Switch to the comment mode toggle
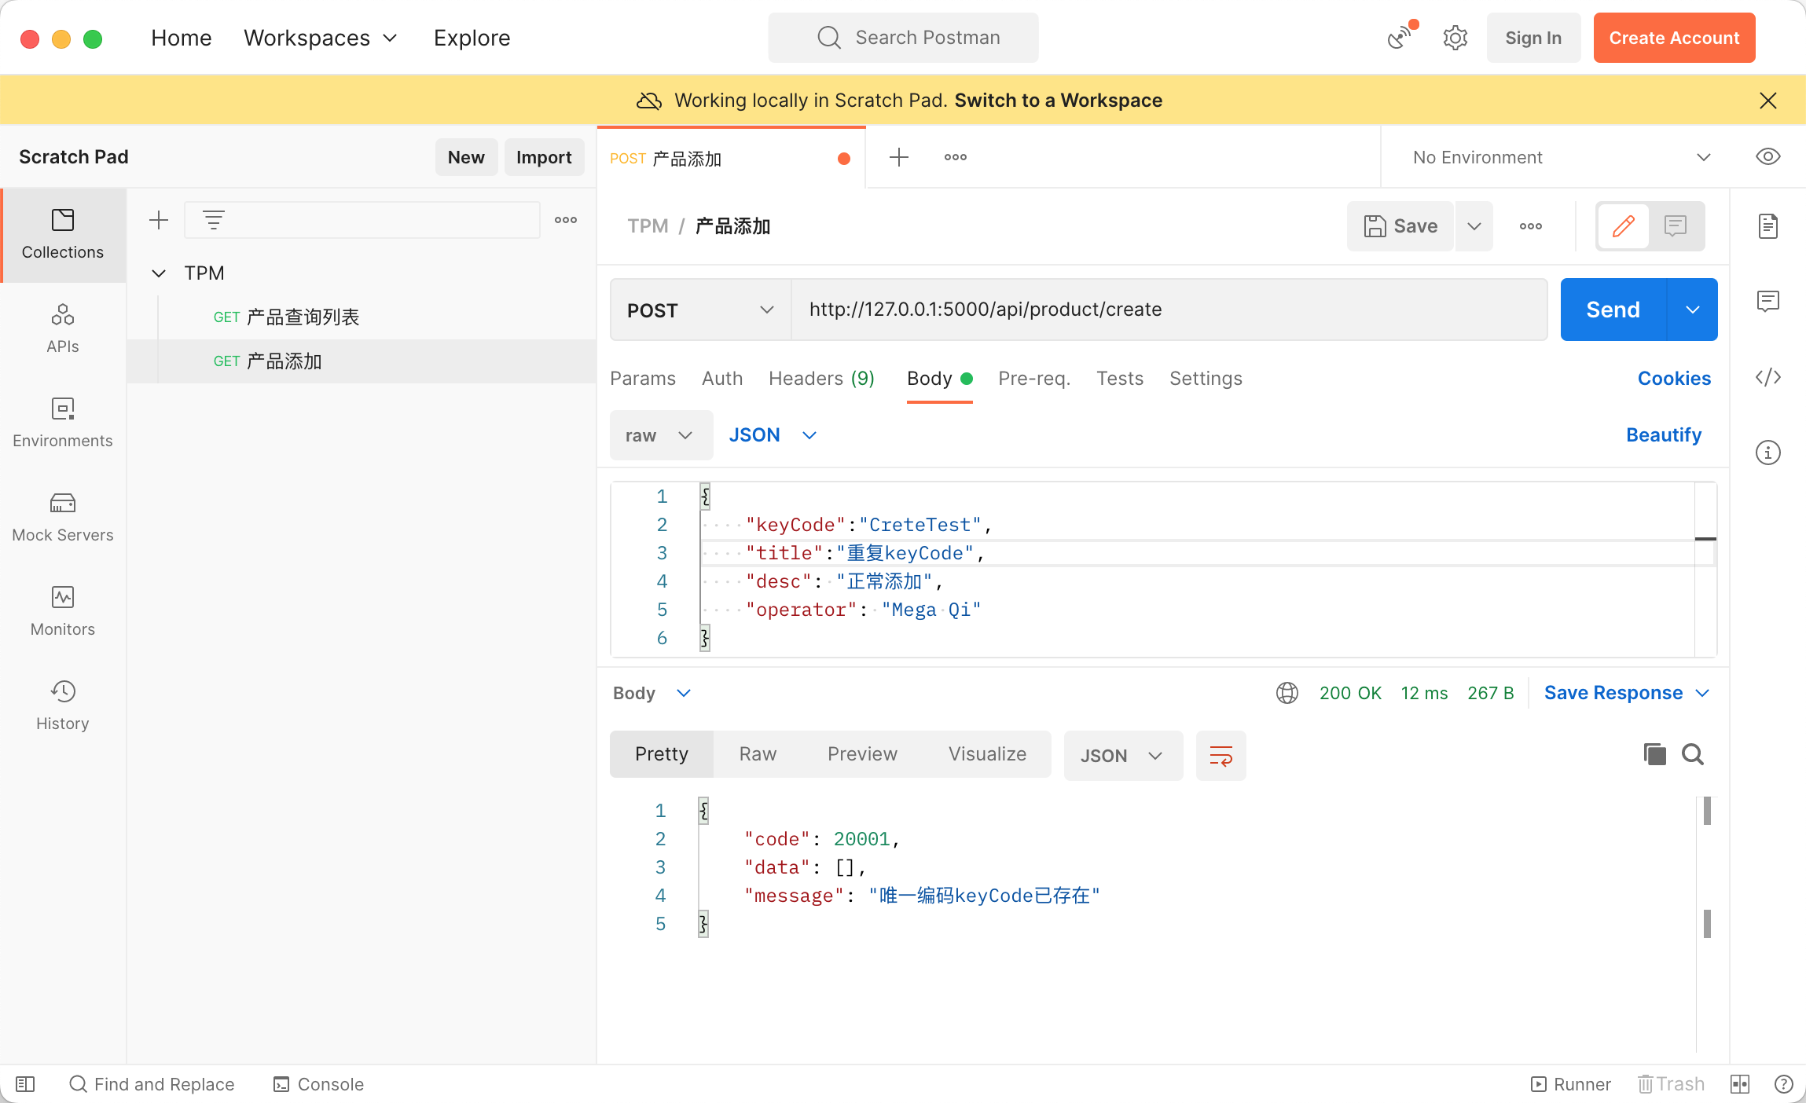1806x1103 pixels. [x=1676, y=226]
